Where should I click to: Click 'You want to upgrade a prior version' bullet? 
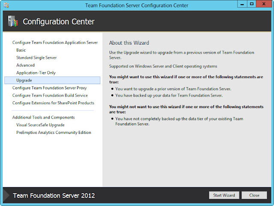coord(173,89)
